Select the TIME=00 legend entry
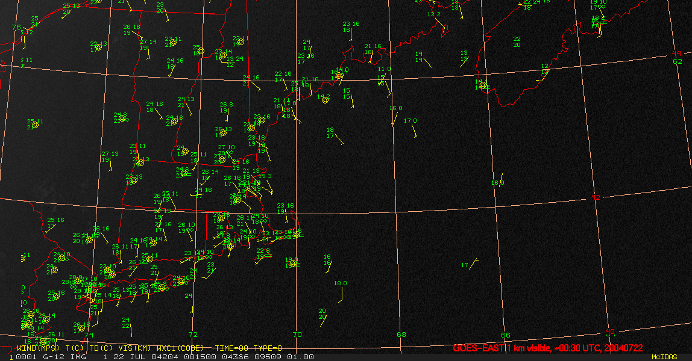This screenshot has height=361, width=692. point(231,348)
